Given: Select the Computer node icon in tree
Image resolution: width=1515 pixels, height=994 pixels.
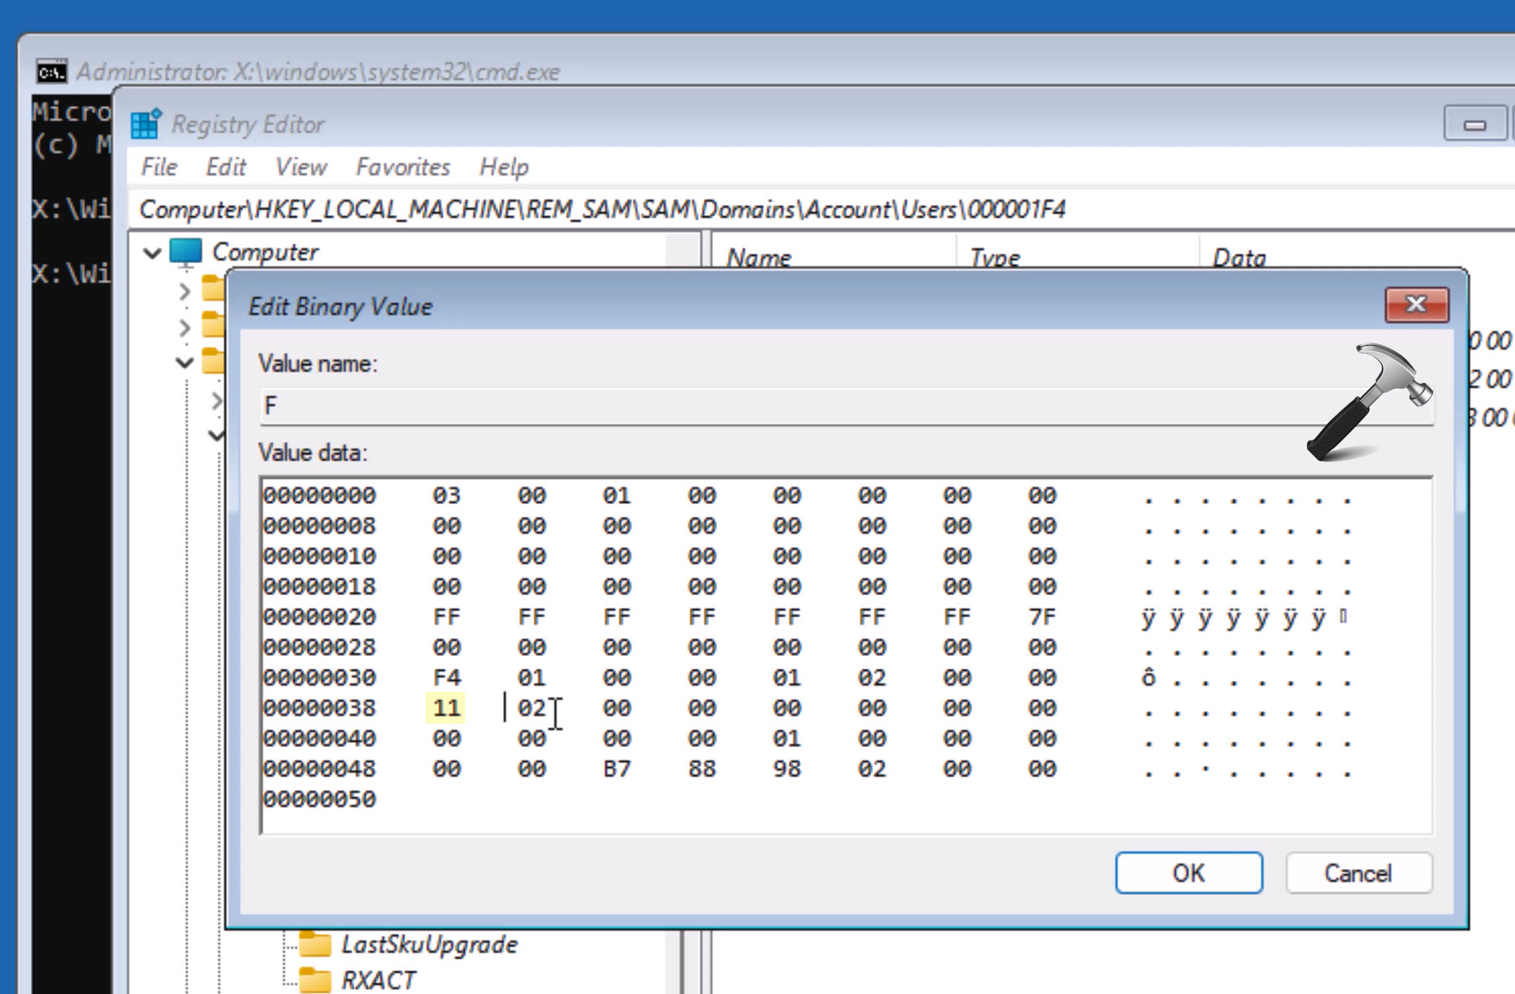Looking at the screenshot, I should point(185,251).
